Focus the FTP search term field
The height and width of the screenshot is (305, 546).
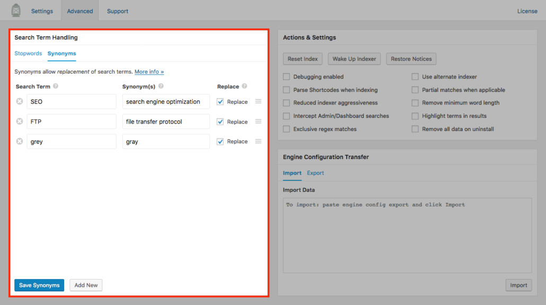click(x=72, y=121)
